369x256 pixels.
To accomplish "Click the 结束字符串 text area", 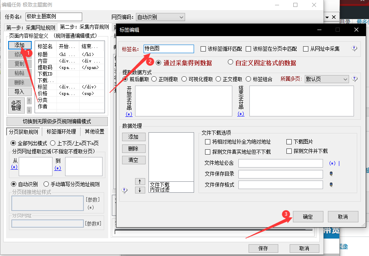I will (301, 101).
